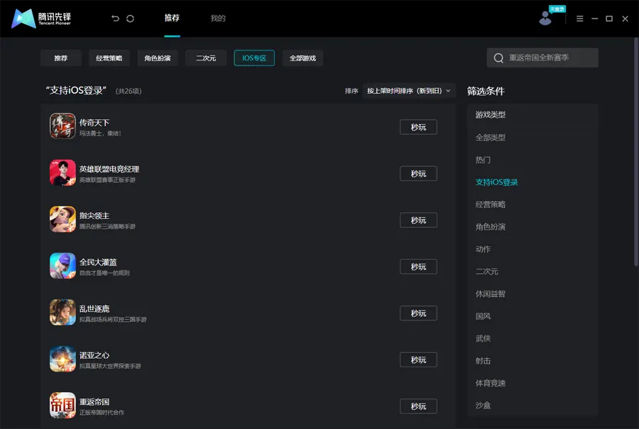Click the sort dropdown chevron arrow
The width and height of the screenshot is (639, 429).
pyautogui.click(x=448, y=90)
